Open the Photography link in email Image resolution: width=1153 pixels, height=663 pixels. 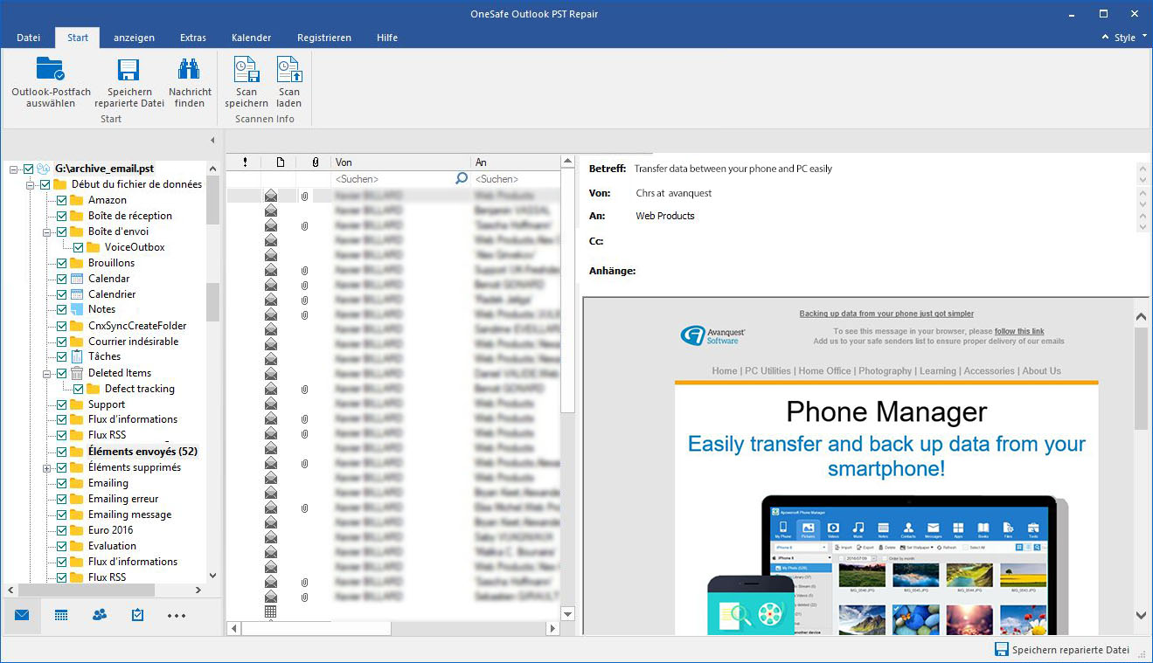pyautogui.click(x=885, y=371)
